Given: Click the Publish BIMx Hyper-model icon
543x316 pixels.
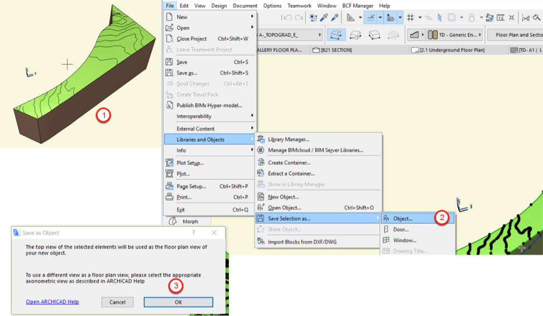Looking at the screenshot, I should [169, 105].
